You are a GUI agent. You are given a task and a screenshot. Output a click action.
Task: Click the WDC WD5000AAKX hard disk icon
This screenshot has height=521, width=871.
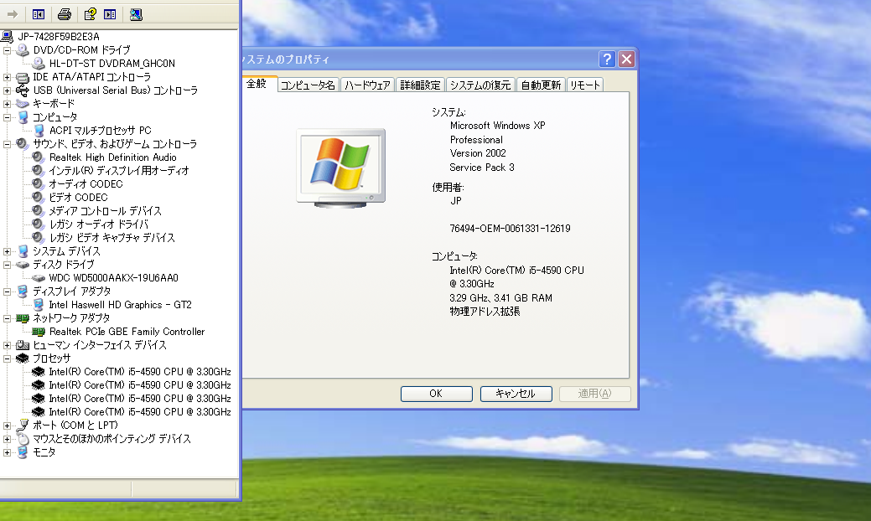[x=39, y=278]
